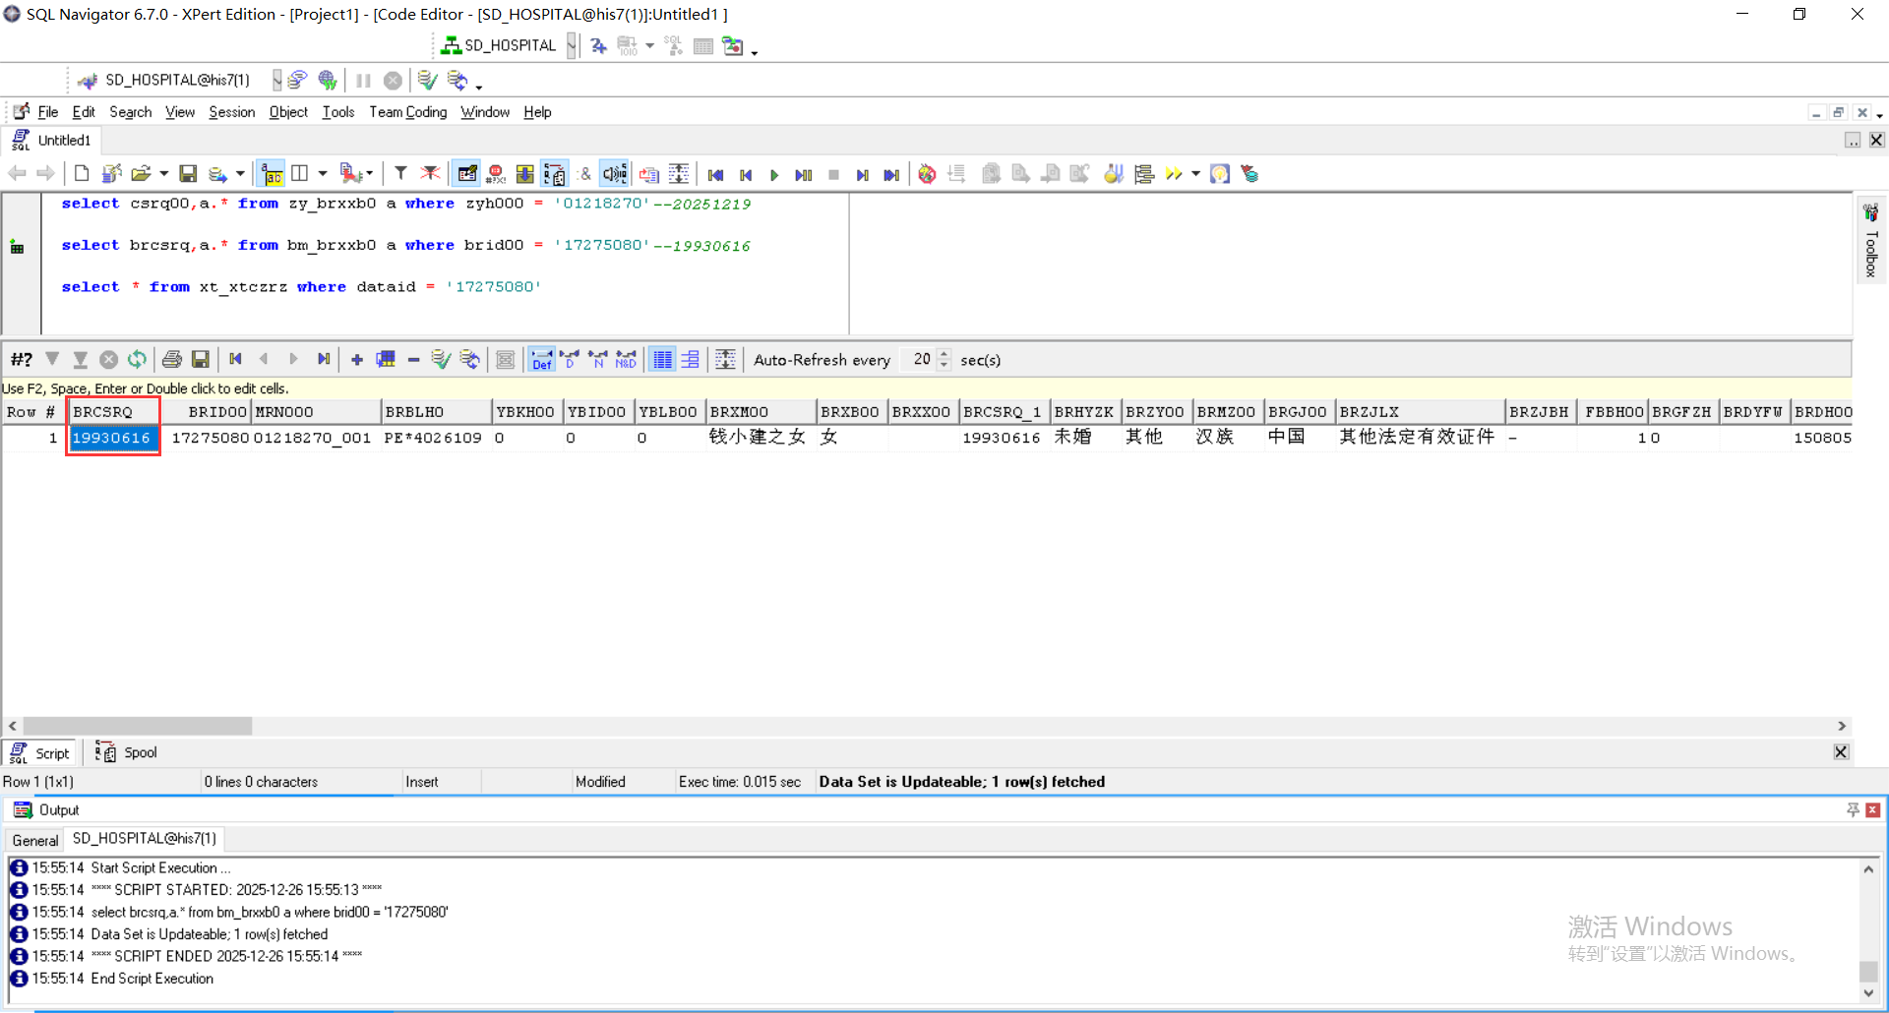Close the Output panel with red X

pos(1872,810)
